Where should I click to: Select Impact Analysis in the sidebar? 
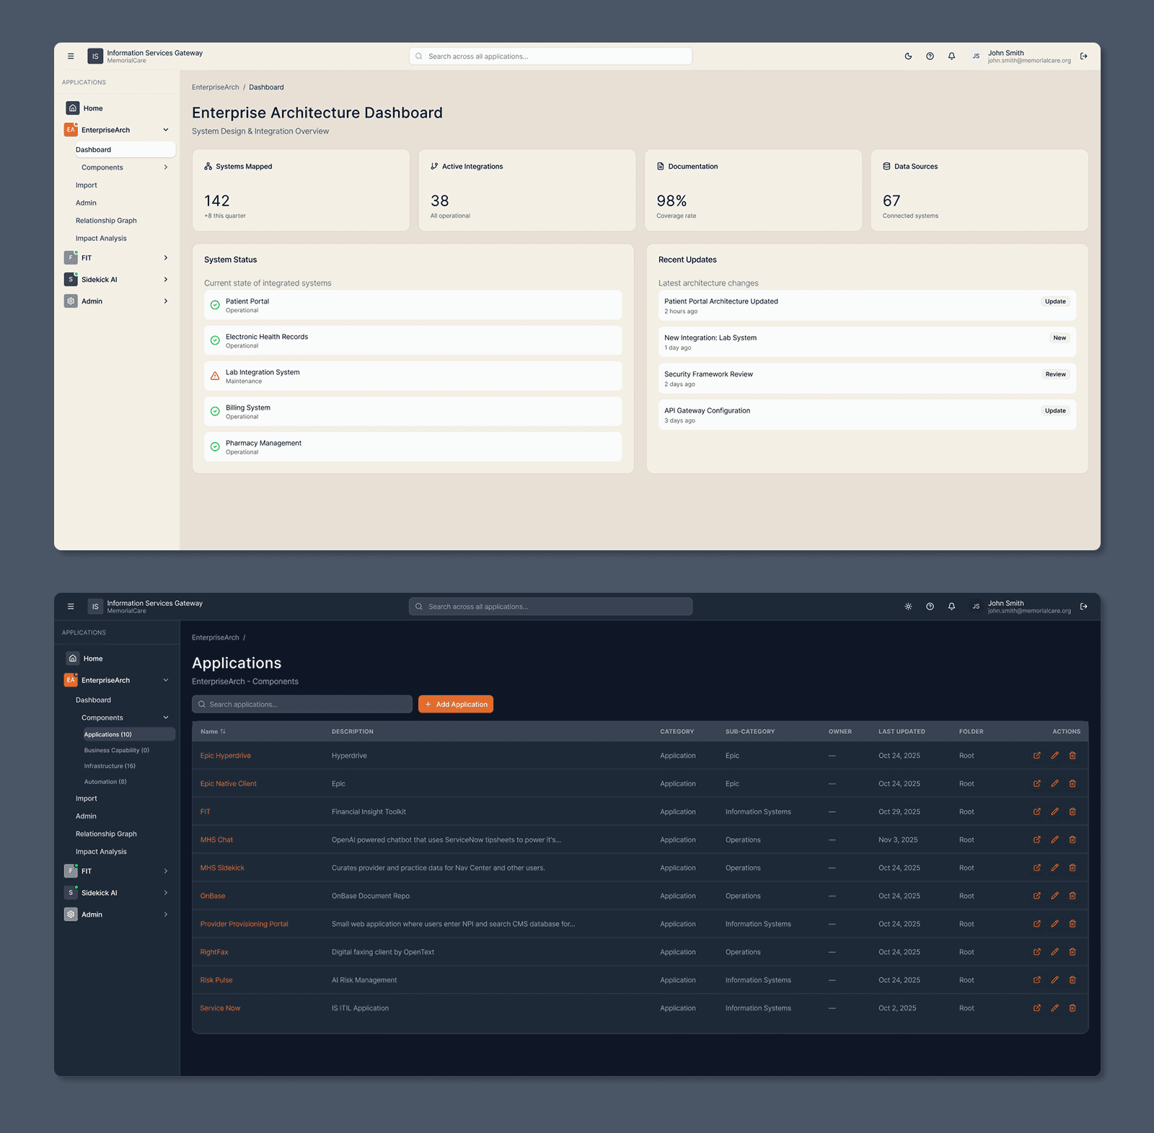coord(101,238)
